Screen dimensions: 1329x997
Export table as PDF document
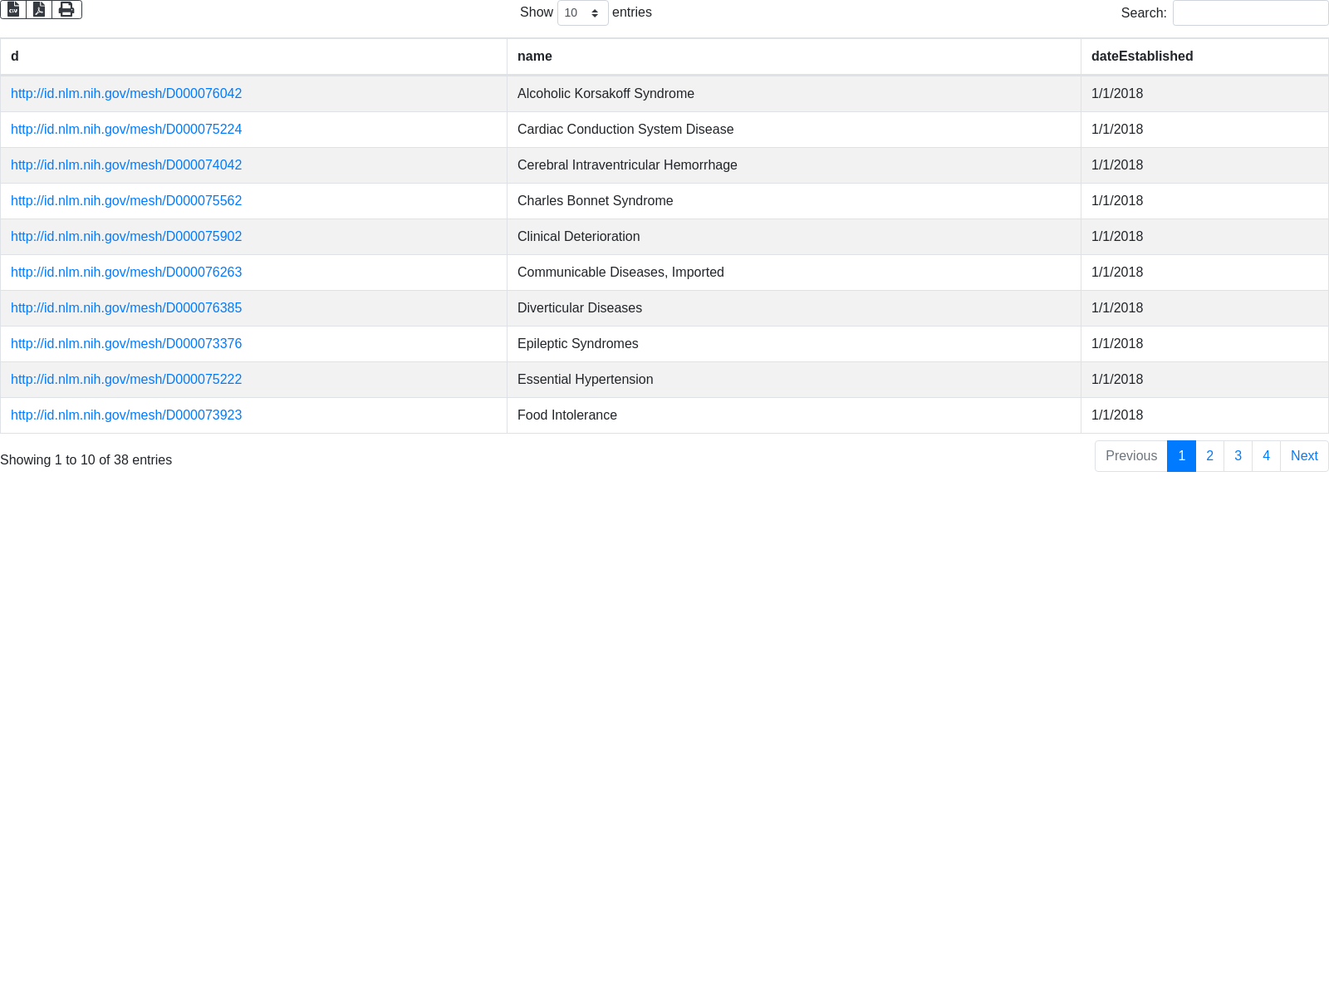39,9
